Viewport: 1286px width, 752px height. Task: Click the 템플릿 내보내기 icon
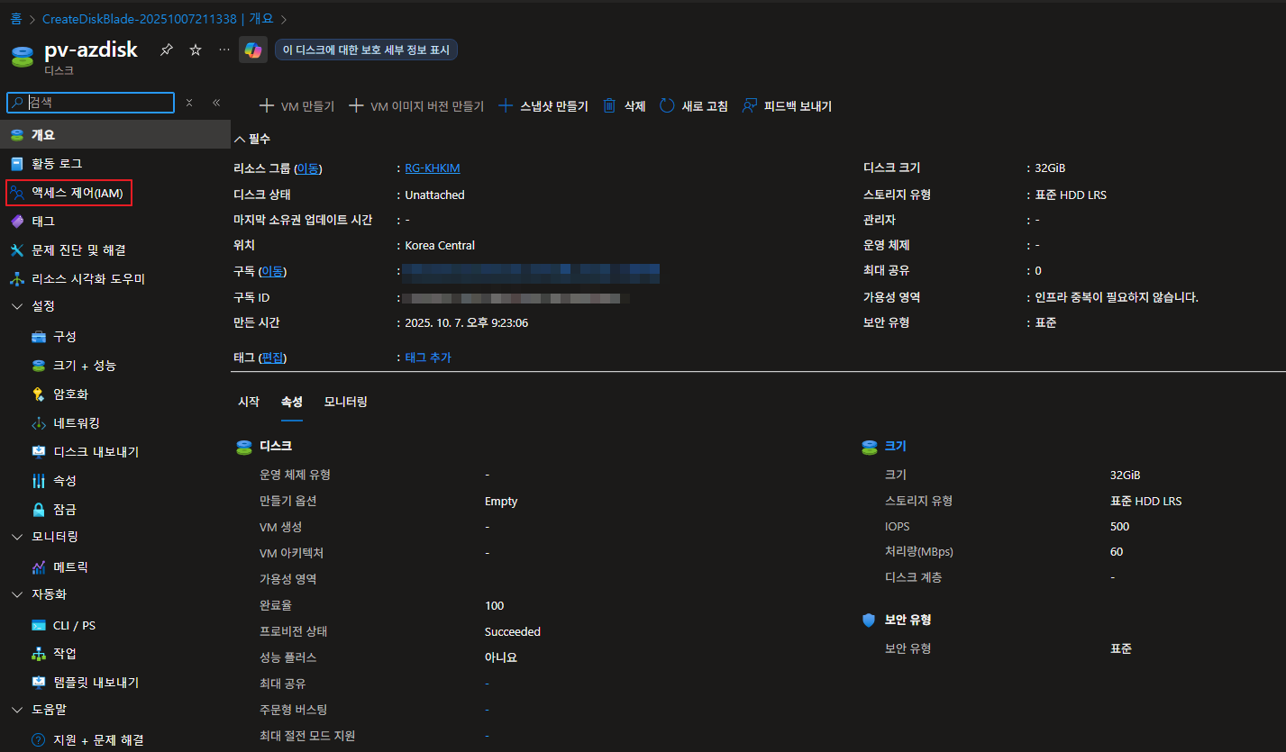click(39, 683)
